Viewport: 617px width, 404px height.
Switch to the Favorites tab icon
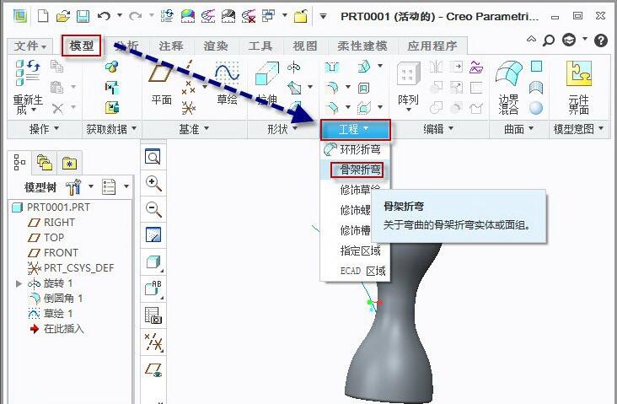tap(69, 163)
